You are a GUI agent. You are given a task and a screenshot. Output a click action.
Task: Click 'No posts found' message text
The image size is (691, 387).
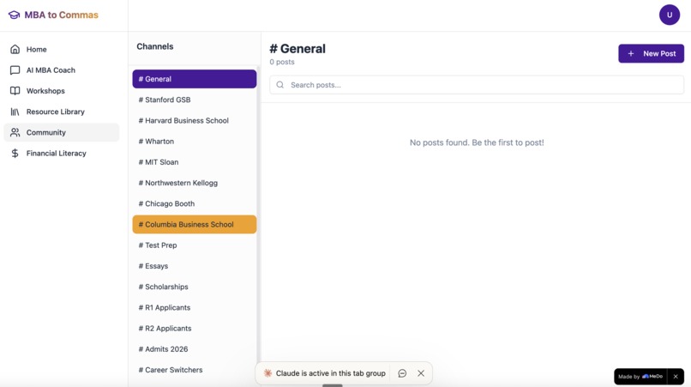click(x=477, y=142)
